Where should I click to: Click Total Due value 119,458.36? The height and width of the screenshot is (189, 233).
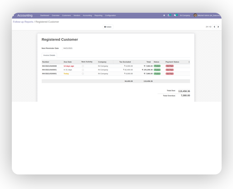click(x=184, y=91)
